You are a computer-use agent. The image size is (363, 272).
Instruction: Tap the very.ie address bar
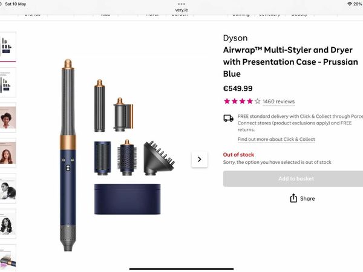click(181, 10)
